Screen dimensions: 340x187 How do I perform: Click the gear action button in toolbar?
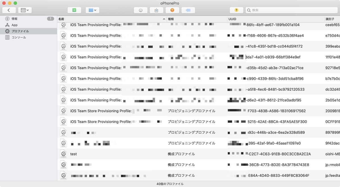(x=141, y=10)
